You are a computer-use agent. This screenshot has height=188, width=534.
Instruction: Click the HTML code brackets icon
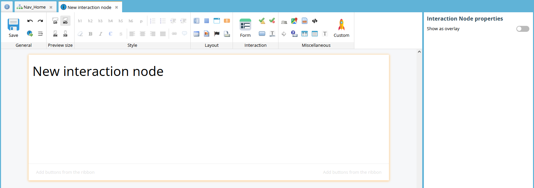pyautogui.click(x=315, y=21)
